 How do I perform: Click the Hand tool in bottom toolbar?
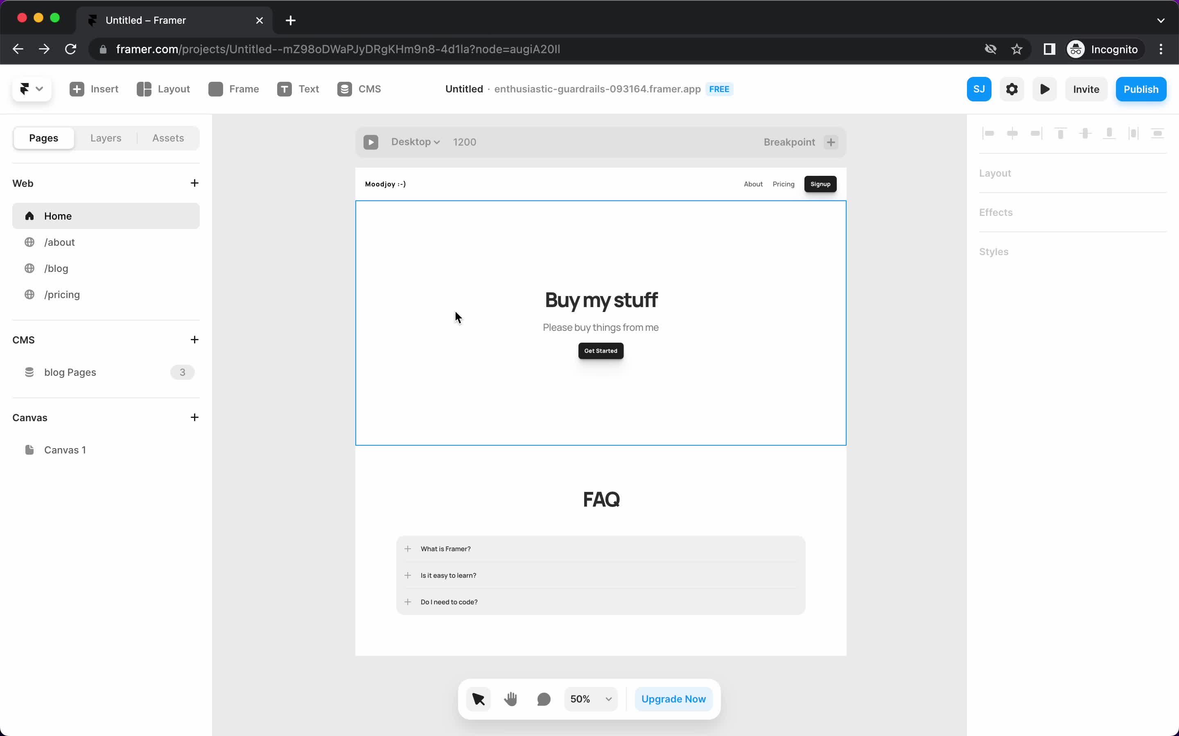[x=510, y=699]
